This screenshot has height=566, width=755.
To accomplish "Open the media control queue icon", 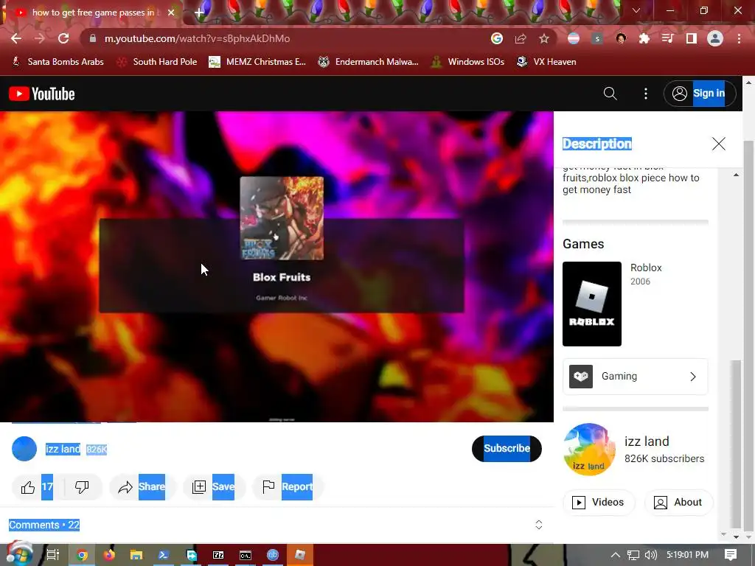I will (667, 38).
